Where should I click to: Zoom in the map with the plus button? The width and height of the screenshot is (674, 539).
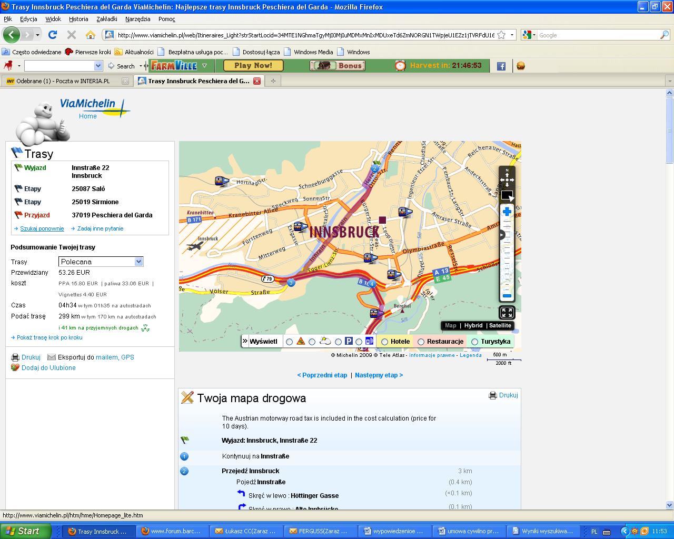507,212
